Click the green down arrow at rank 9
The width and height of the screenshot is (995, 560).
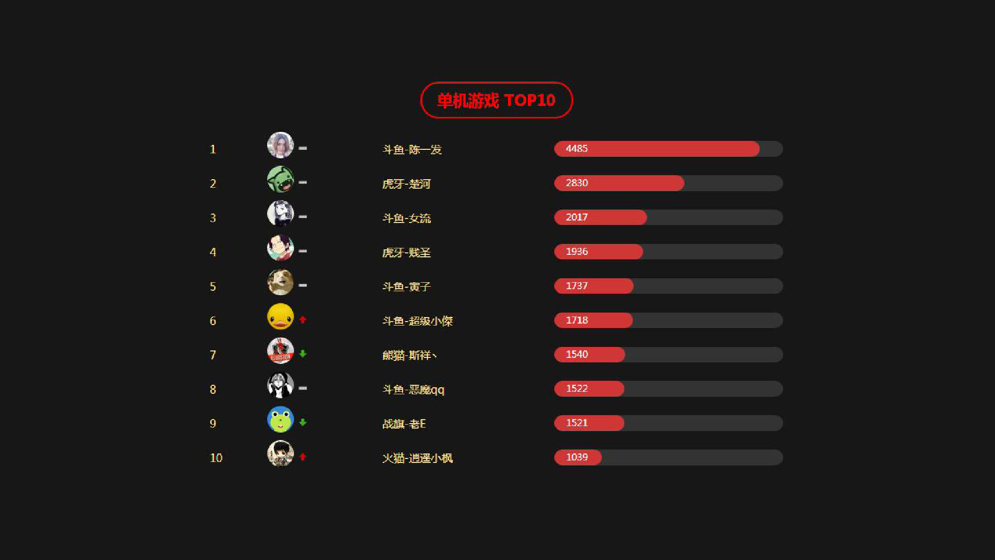tap(302, 423)
